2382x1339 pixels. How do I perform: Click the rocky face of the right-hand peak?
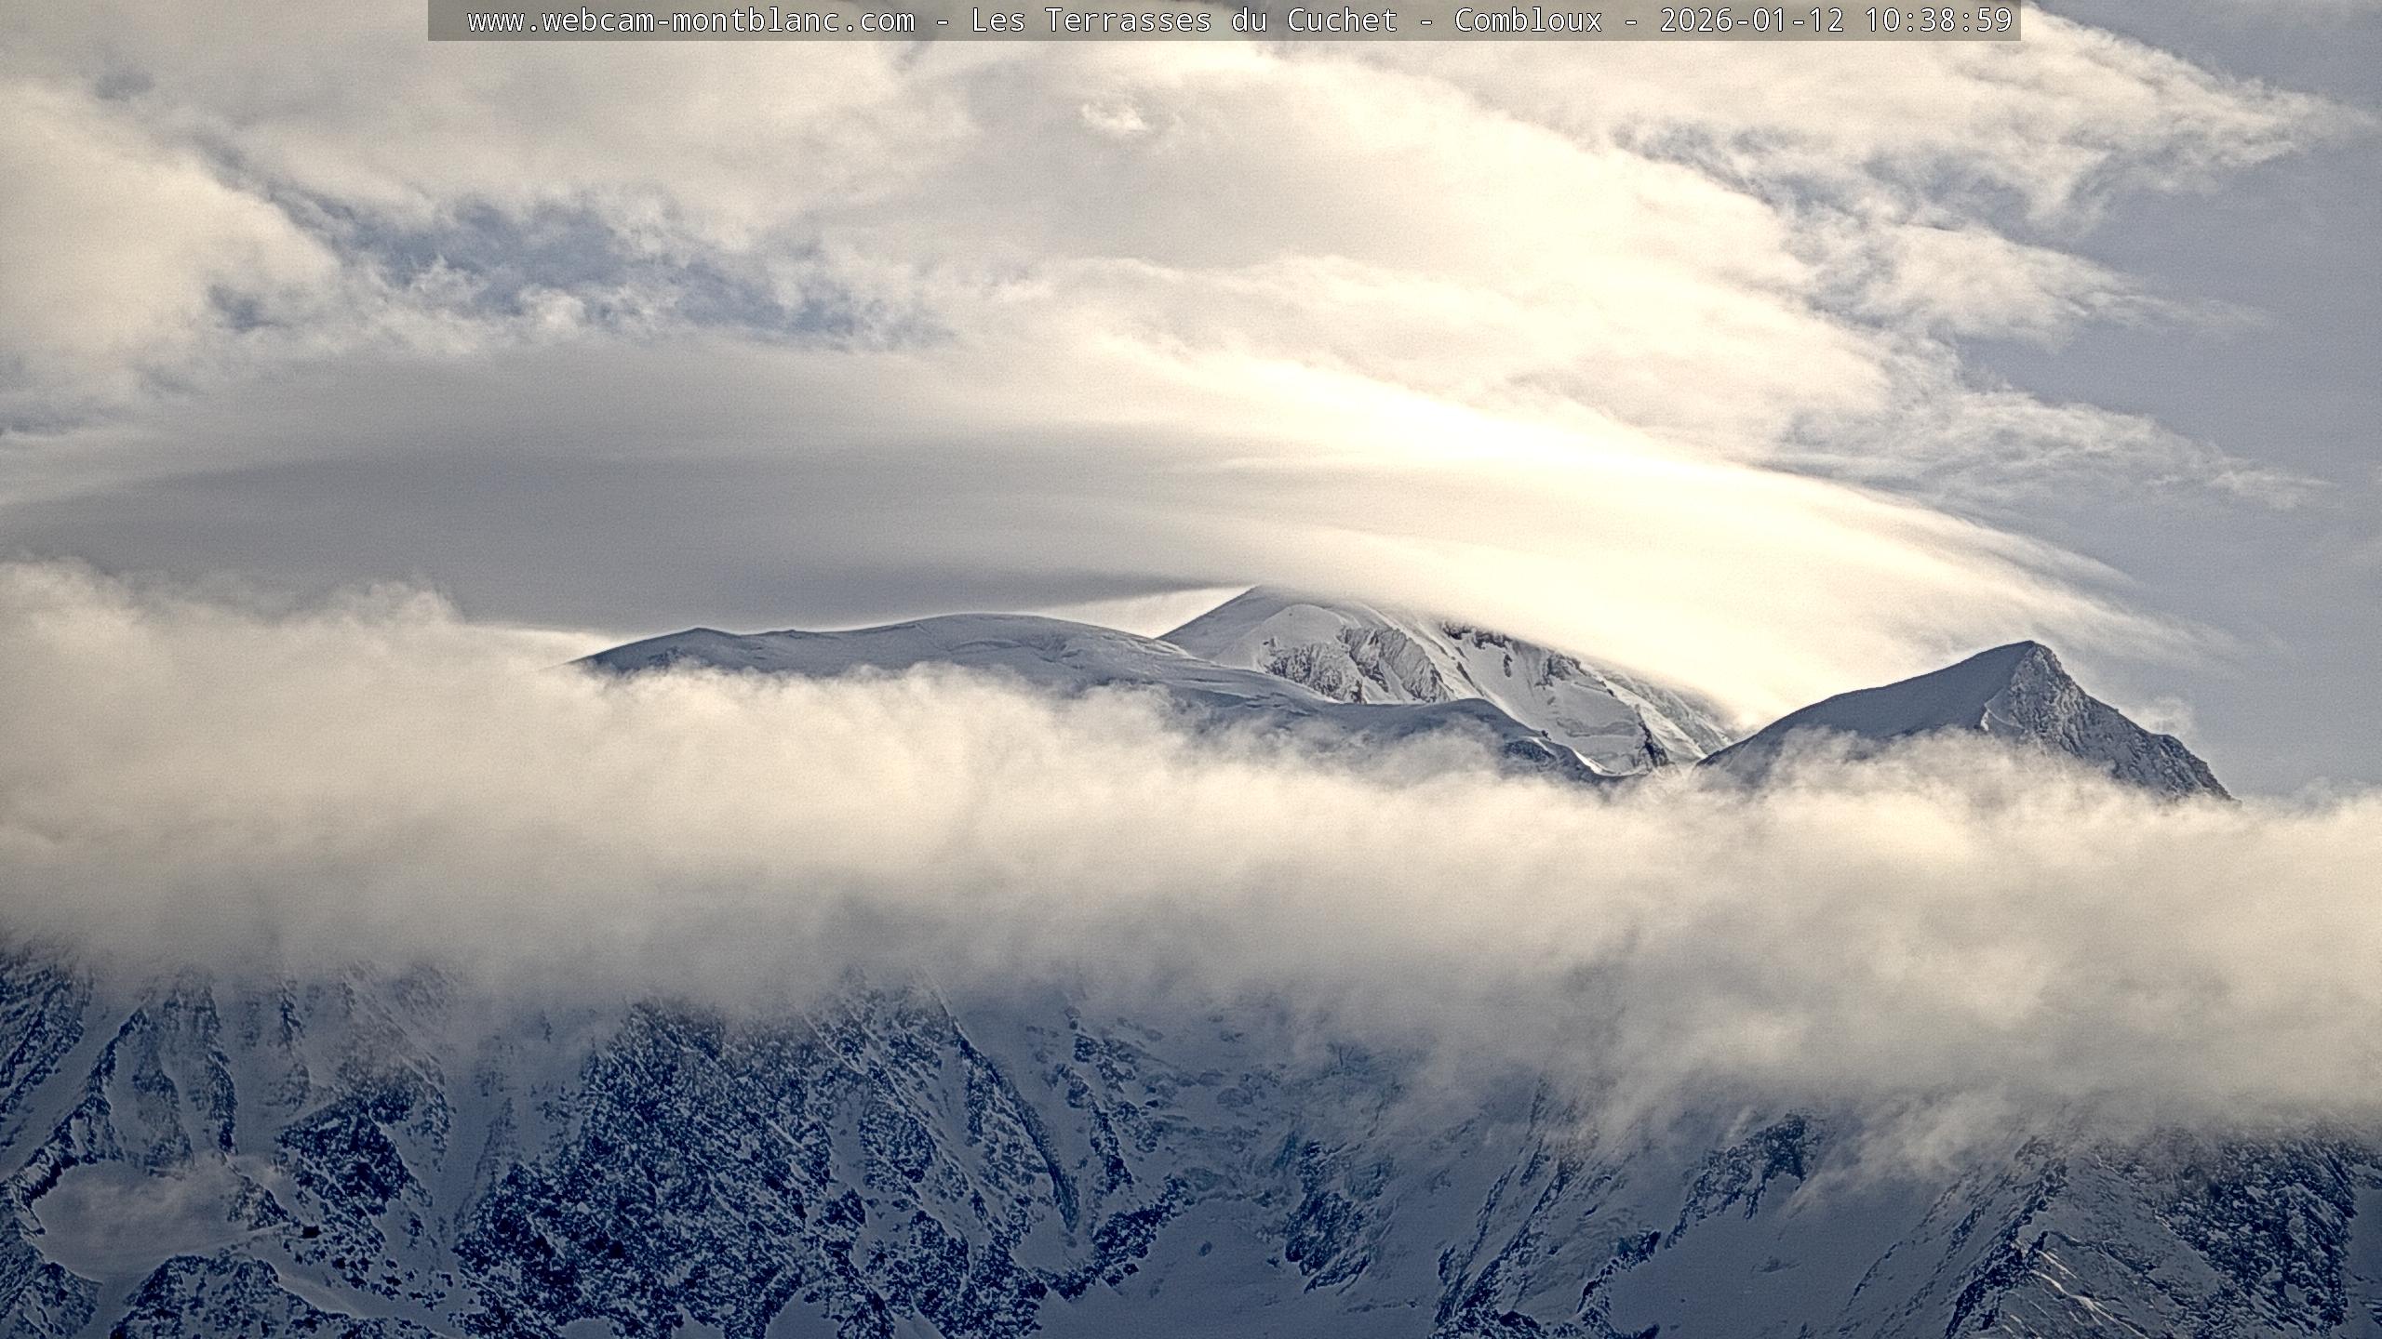(x=2075, y=716)
